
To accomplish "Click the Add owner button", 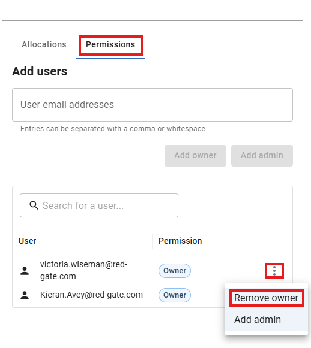I will tap(195, 155).
